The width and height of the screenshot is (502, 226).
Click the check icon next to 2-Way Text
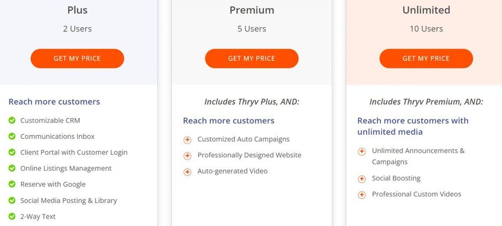tap(12, 216)
